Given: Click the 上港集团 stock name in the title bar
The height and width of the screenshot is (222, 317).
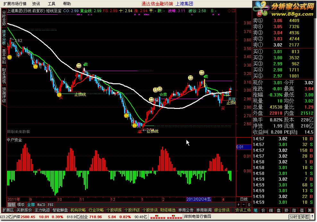Looking at the screenshot, I should 184,4.
